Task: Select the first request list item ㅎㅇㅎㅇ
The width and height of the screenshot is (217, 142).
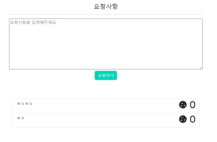Action: pos(106,106)
